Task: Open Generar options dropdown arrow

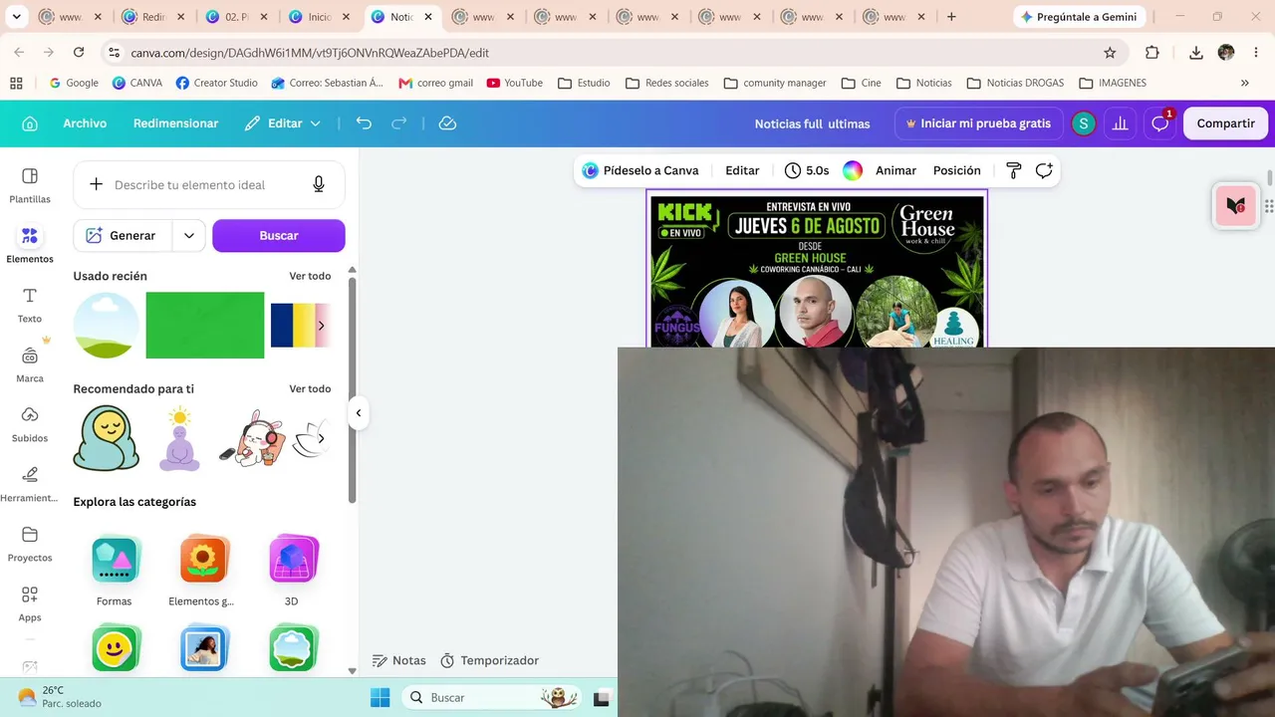Action: point(188,236)
